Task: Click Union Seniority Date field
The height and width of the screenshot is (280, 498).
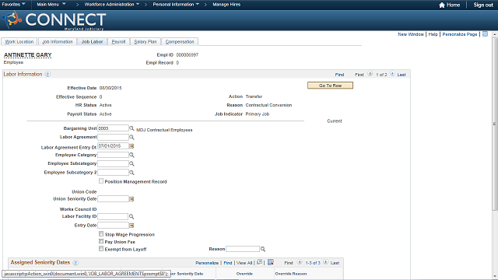Action: click(113, 199)
